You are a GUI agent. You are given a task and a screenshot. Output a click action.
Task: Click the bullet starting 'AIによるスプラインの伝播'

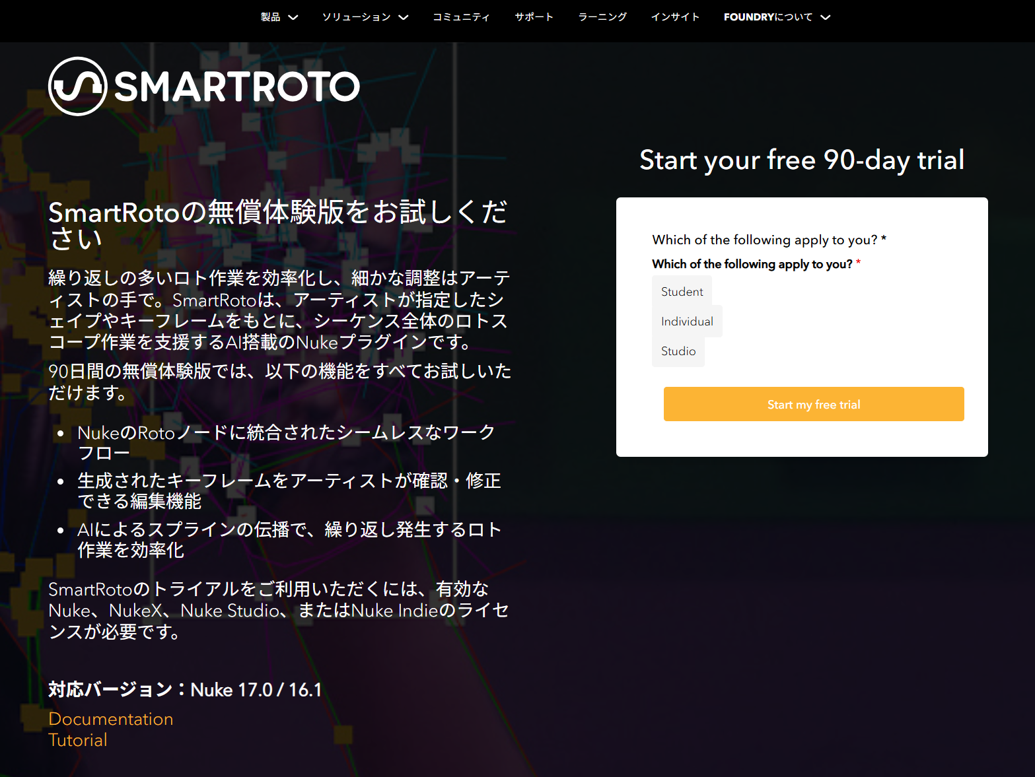(289, 539)
